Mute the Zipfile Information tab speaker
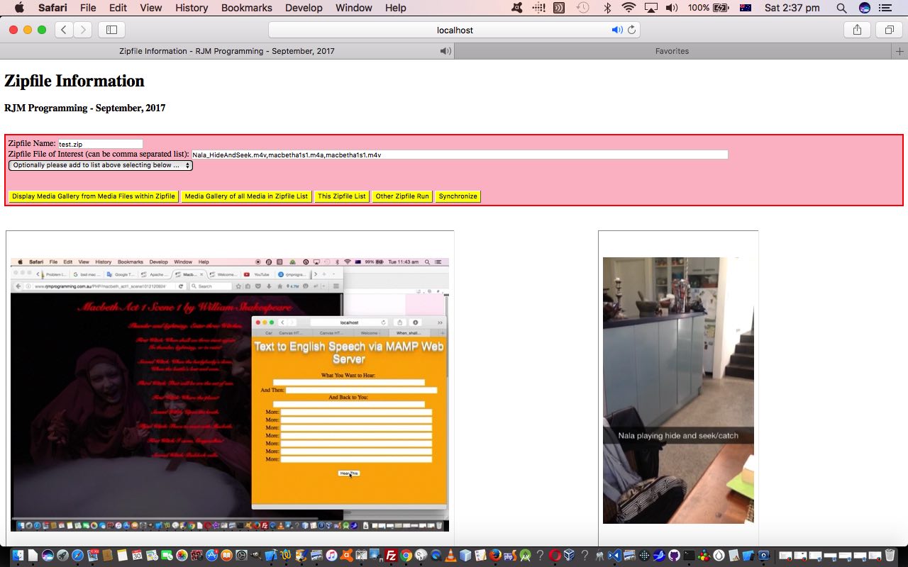This screenshot has width=908, height=567. 445,51
